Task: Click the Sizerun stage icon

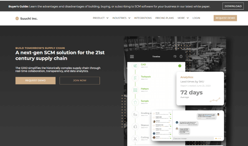Action: tap(135, 127)
